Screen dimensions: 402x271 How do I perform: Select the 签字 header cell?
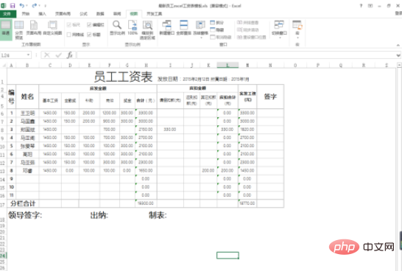click(270, 96)
